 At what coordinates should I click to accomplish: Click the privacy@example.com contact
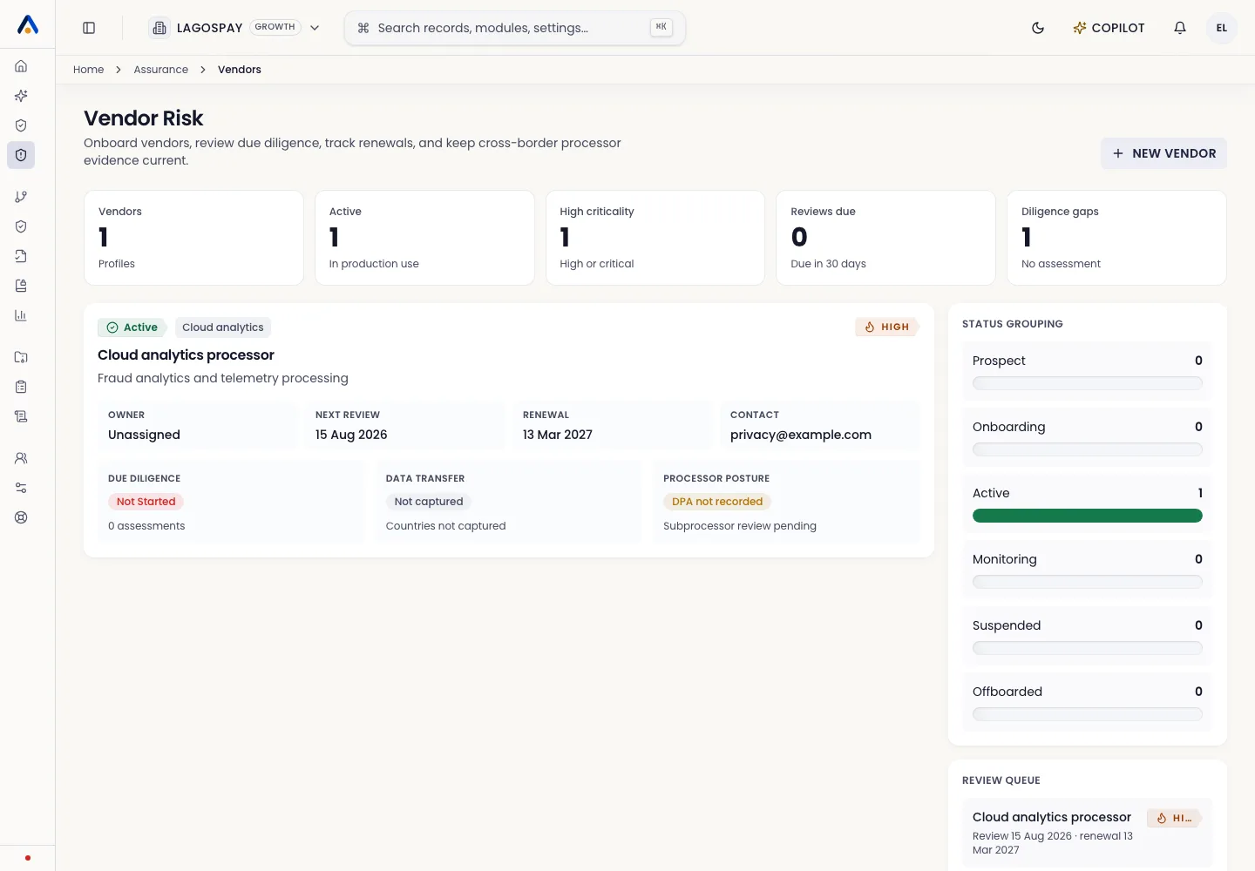[801, 435]
